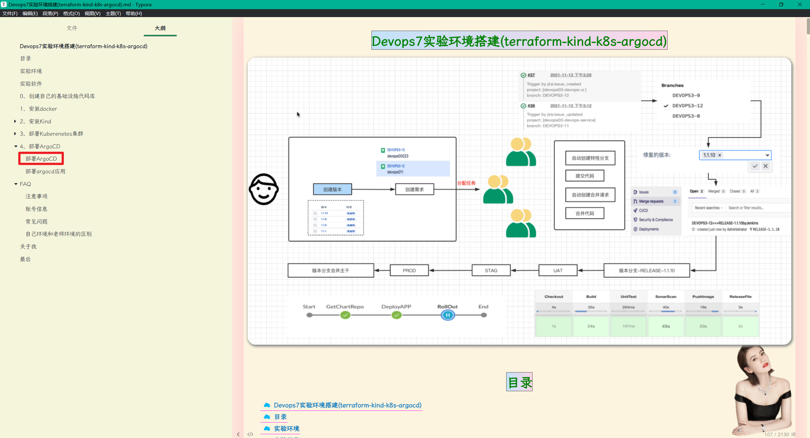810x438 pixels.
Task: Open the 视图(V) menu
Action: [x=92, y=13]
